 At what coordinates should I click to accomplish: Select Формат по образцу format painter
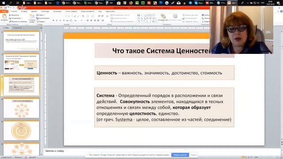[x=18, y=22]
